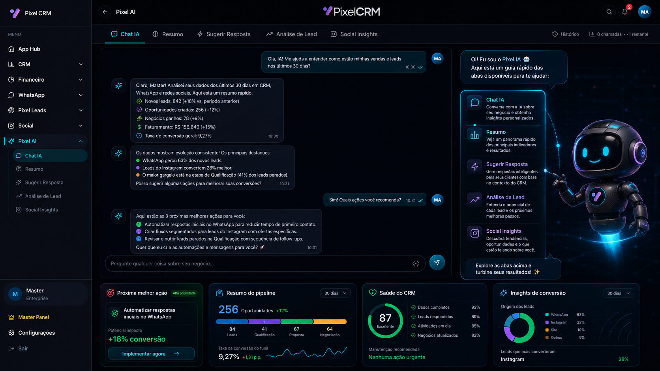The height and width of the screenshot is (371, 660).
Task: Click the Leads segment of pipeline bar
Action: (232, 322)
